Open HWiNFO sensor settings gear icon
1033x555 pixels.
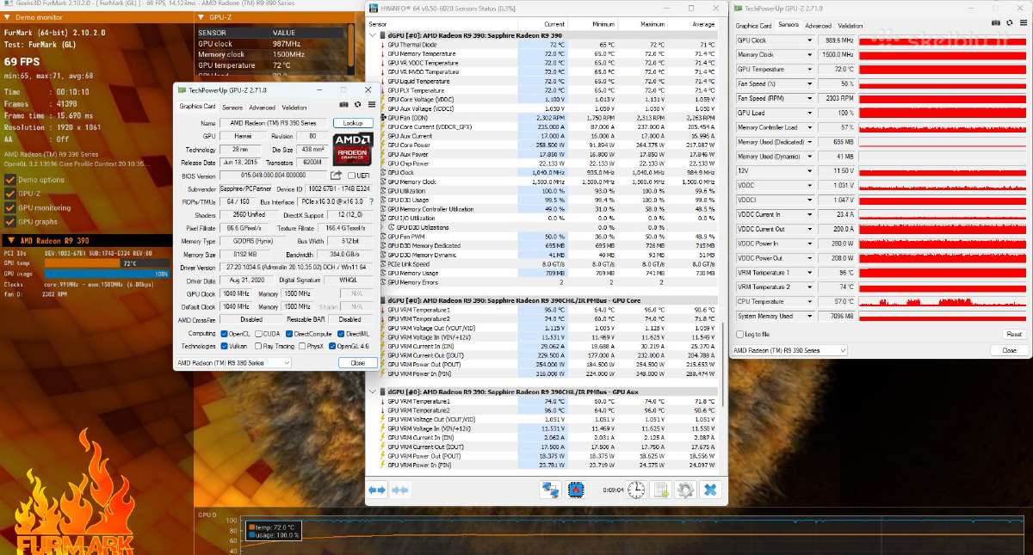tap(685, 490)
